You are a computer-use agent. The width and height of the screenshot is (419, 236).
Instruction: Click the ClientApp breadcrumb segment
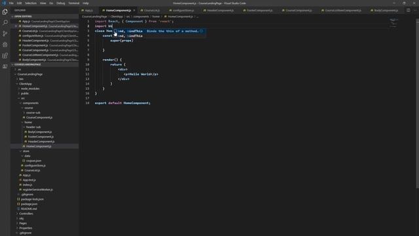pyautogui.click(x=117, y=16)
